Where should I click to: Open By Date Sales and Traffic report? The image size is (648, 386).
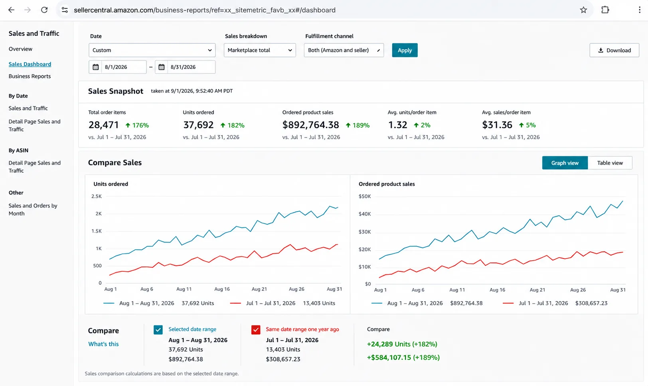28,108
